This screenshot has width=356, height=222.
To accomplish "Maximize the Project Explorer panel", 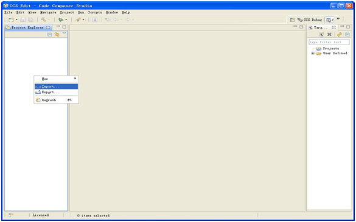I will pyautogui.click(x=65, y=27).
